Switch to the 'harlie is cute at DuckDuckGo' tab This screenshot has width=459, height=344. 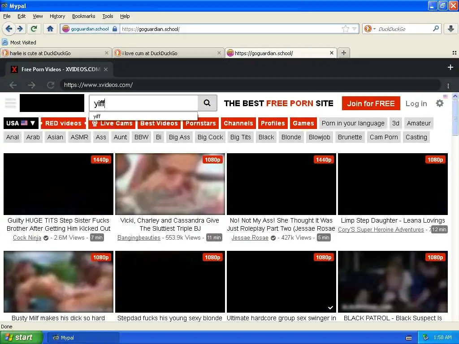pyautogui.click(x=56, y=53)
